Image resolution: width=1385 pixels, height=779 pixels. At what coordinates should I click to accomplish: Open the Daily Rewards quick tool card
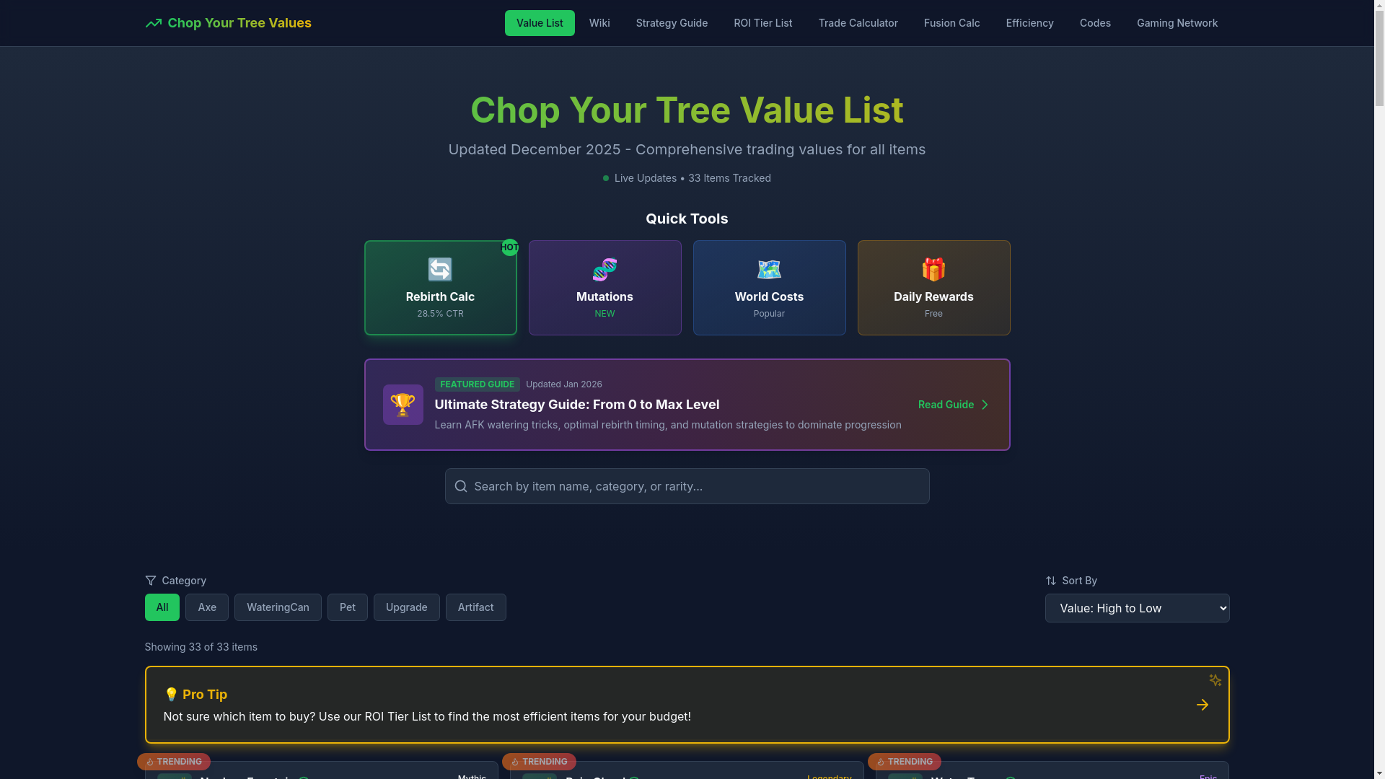coord(934,288)
